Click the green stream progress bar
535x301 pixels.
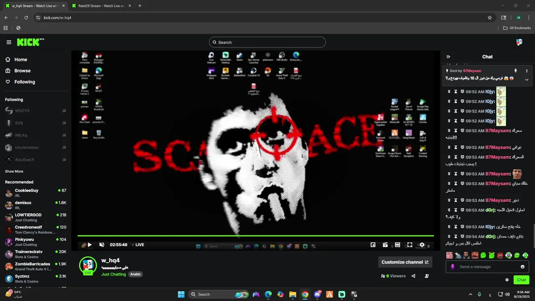[x=255, y=236]
